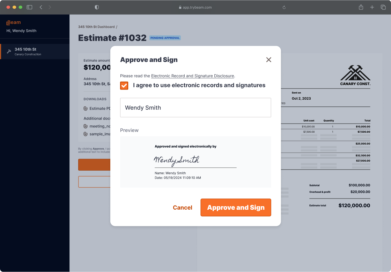Image resolution: width=391 pixels, height=272 pixels.
Task: Check the agree to electronic signatures checkbox
Action: [x=124, y=85]
